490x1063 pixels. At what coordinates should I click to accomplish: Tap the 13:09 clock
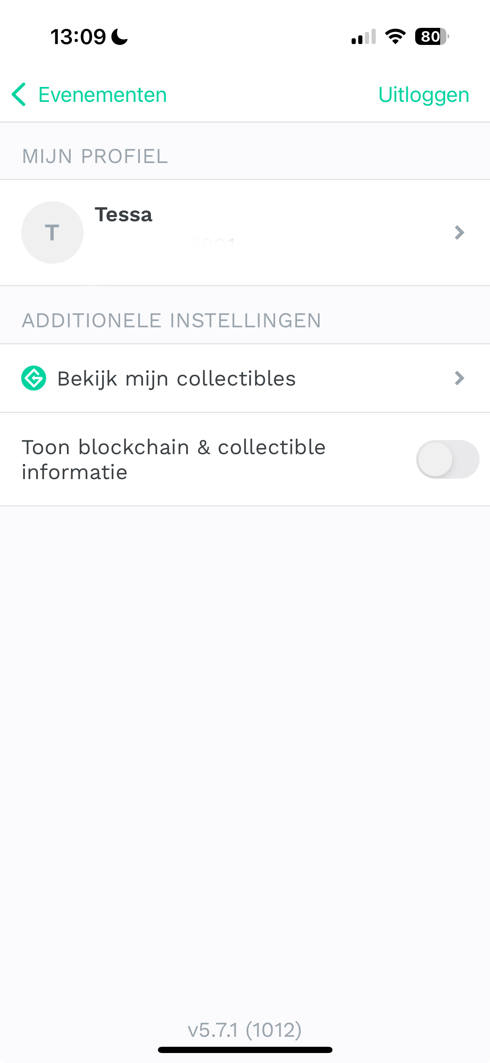[78, 37]
